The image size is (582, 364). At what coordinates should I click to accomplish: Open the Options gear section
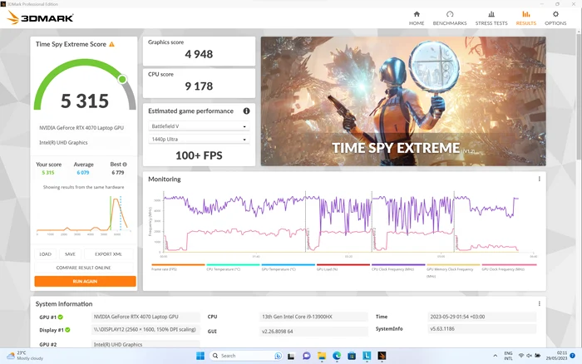point(555,17)
